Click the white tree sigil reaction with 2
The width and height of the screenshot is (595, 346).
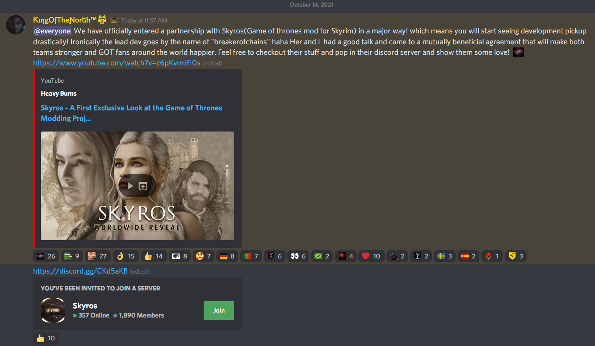(421, 256)
